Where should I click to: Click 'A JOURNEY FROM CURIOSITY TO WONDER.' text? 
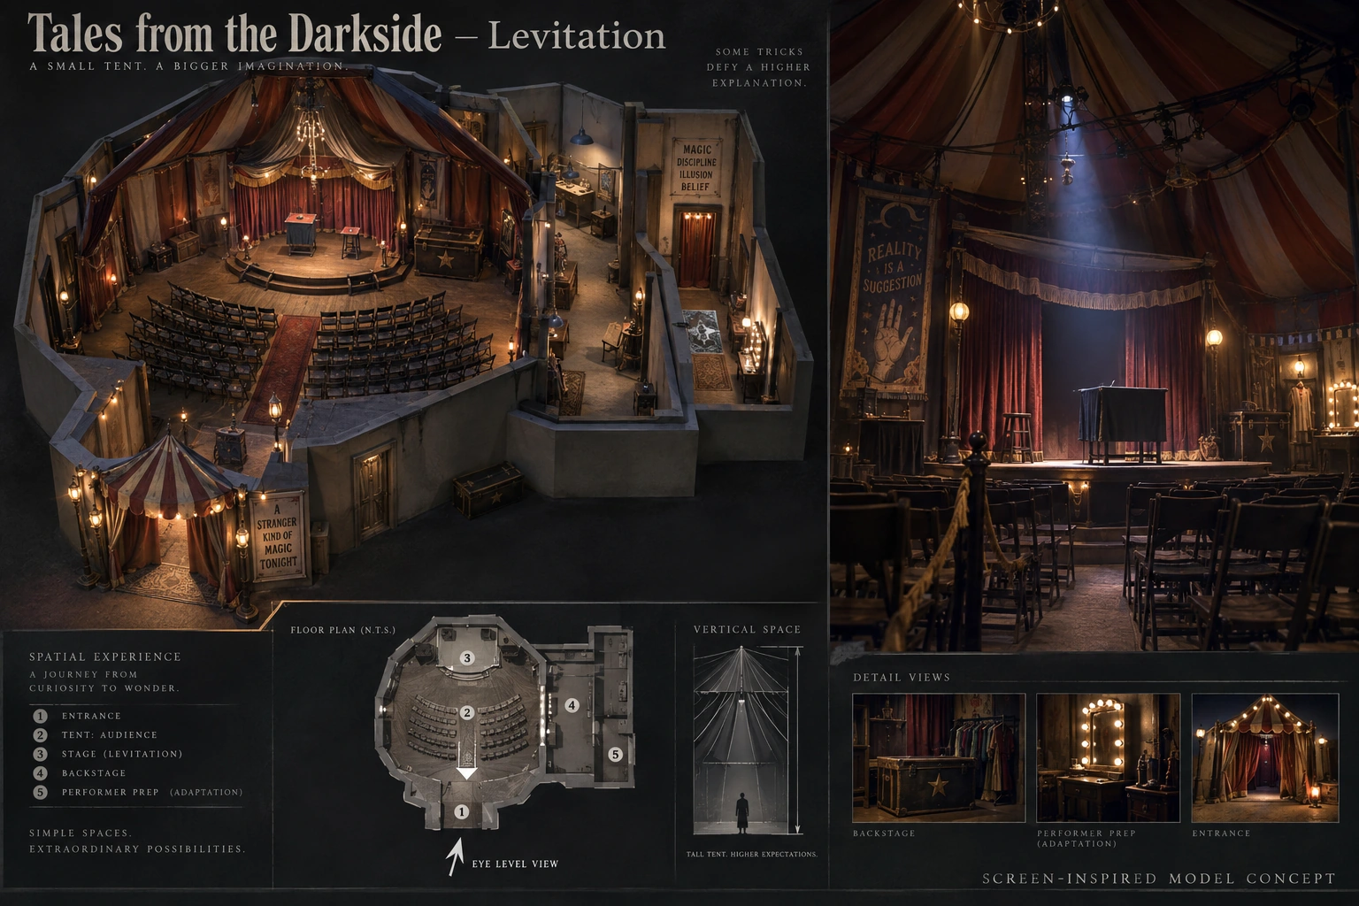(104, 681)
